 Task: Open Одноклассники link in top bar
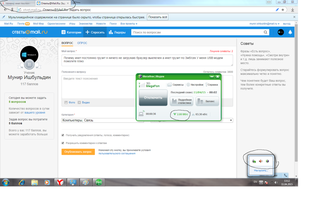56,24
